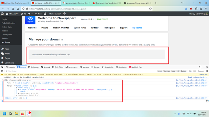The width and height of the screenshot is (209, 117).
Task: Open the Style Editor devtools panel
Action: pos(58,67)
